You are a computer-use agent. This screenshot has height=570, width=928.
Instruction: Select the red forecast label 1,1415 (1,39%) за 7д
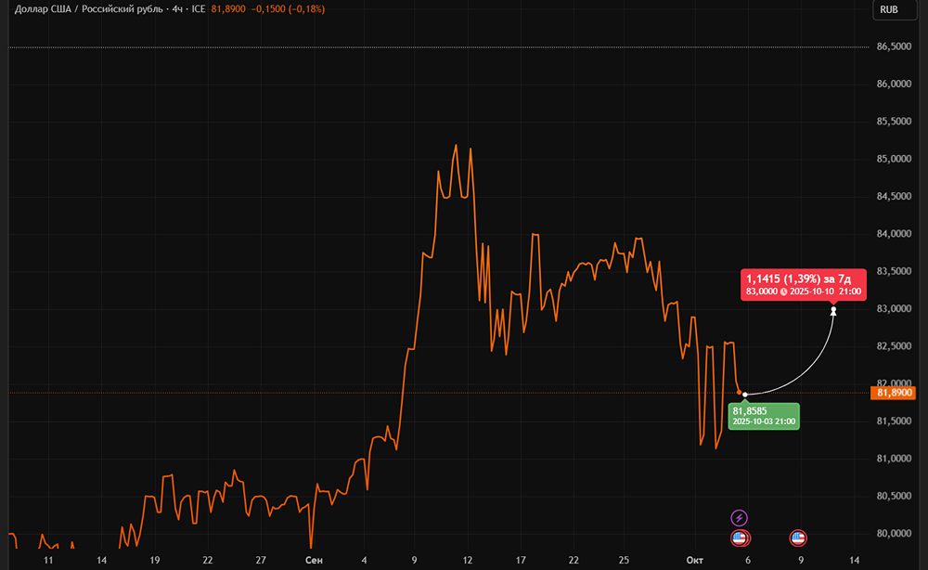pyautogui.click(x=803, y=284)
